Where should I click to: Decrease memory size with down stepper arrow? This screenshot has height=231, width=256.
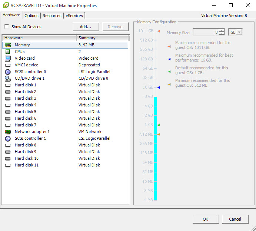coord(221,34)
